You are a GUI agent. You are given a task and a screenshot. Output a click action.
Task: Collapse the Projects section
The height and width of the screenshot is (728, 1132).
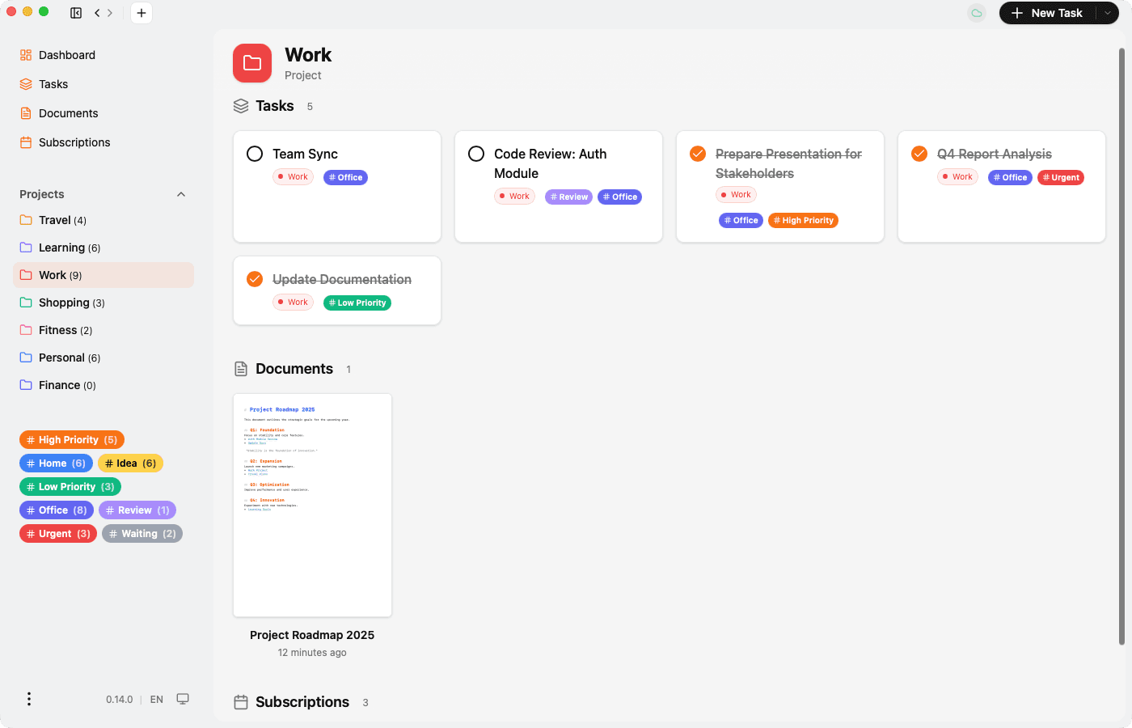tap(180, 194)
